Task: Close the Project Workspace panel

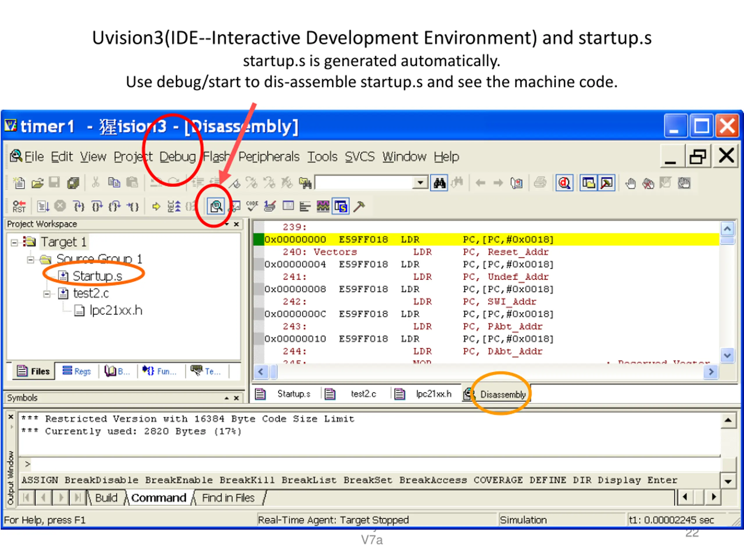Action: click(x=237, y=224)
